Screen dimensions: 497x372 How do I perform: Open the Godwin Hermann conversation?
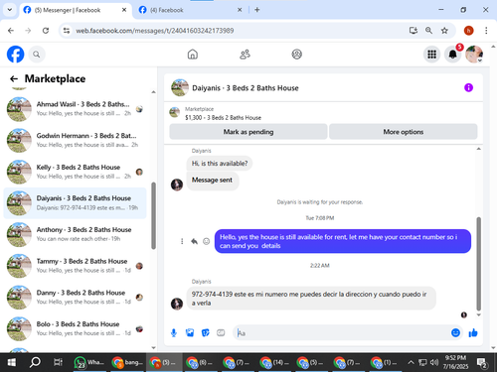click(75, 140)
